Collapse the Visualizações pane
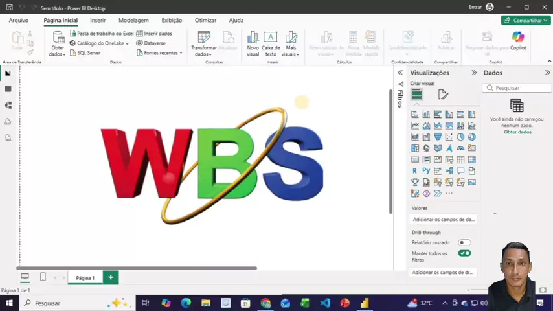This screenshot has height=311, width=553. tap(474, 73)
